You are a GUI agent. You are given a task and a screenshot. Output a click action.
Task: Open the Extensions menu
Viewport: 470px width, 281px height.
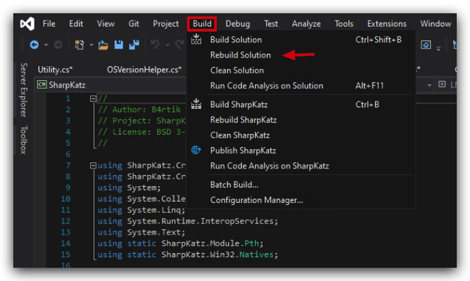tap(386, 24)
